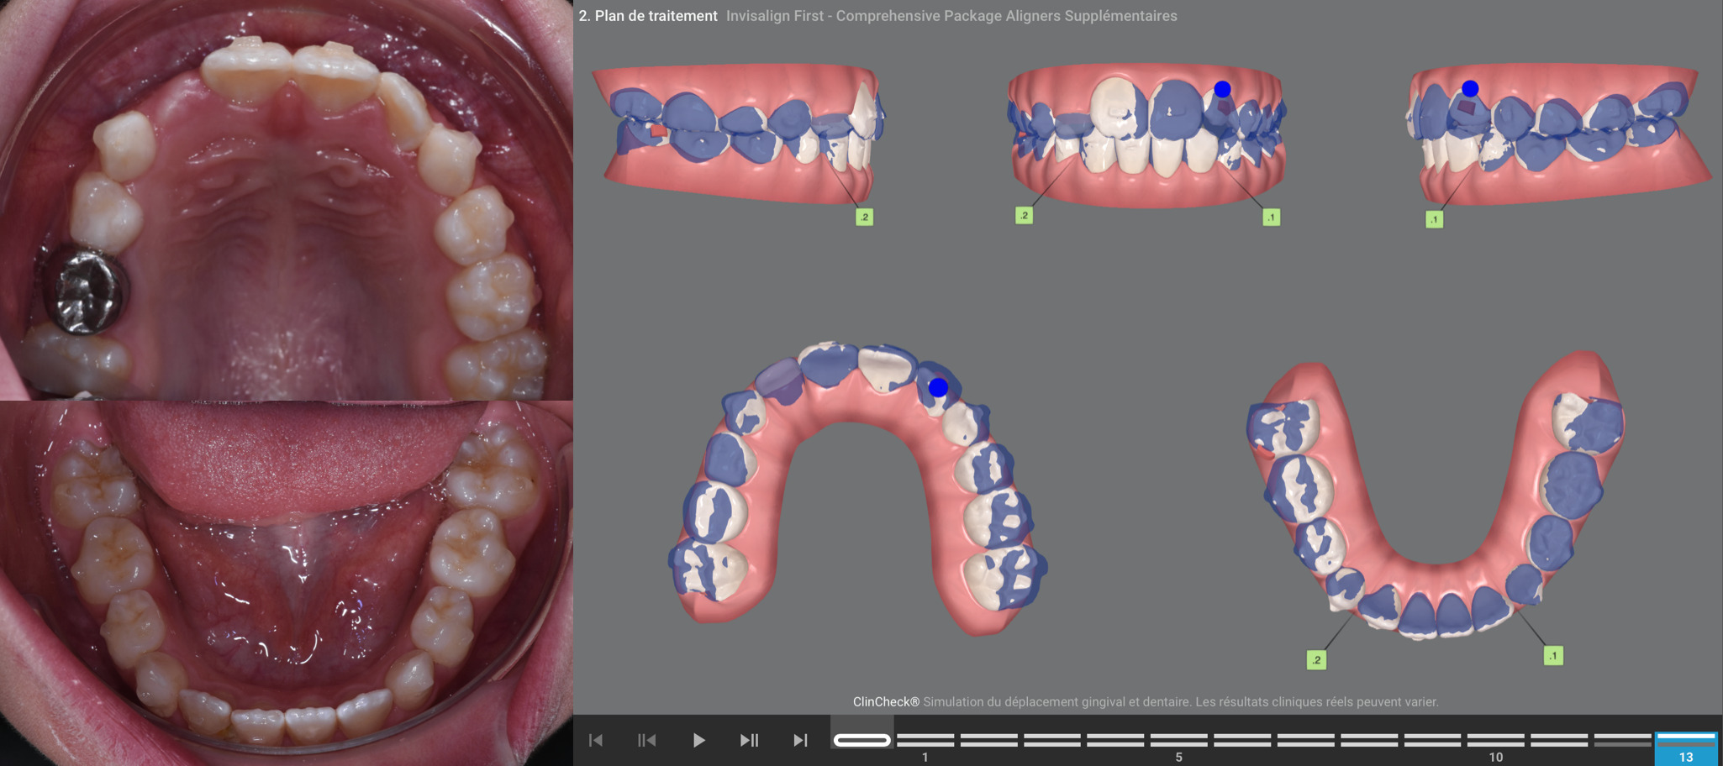1723x766 pixels.
Task: Click the ClinCheck simulation disclaimer text
Action: (x=1146, y=701)
